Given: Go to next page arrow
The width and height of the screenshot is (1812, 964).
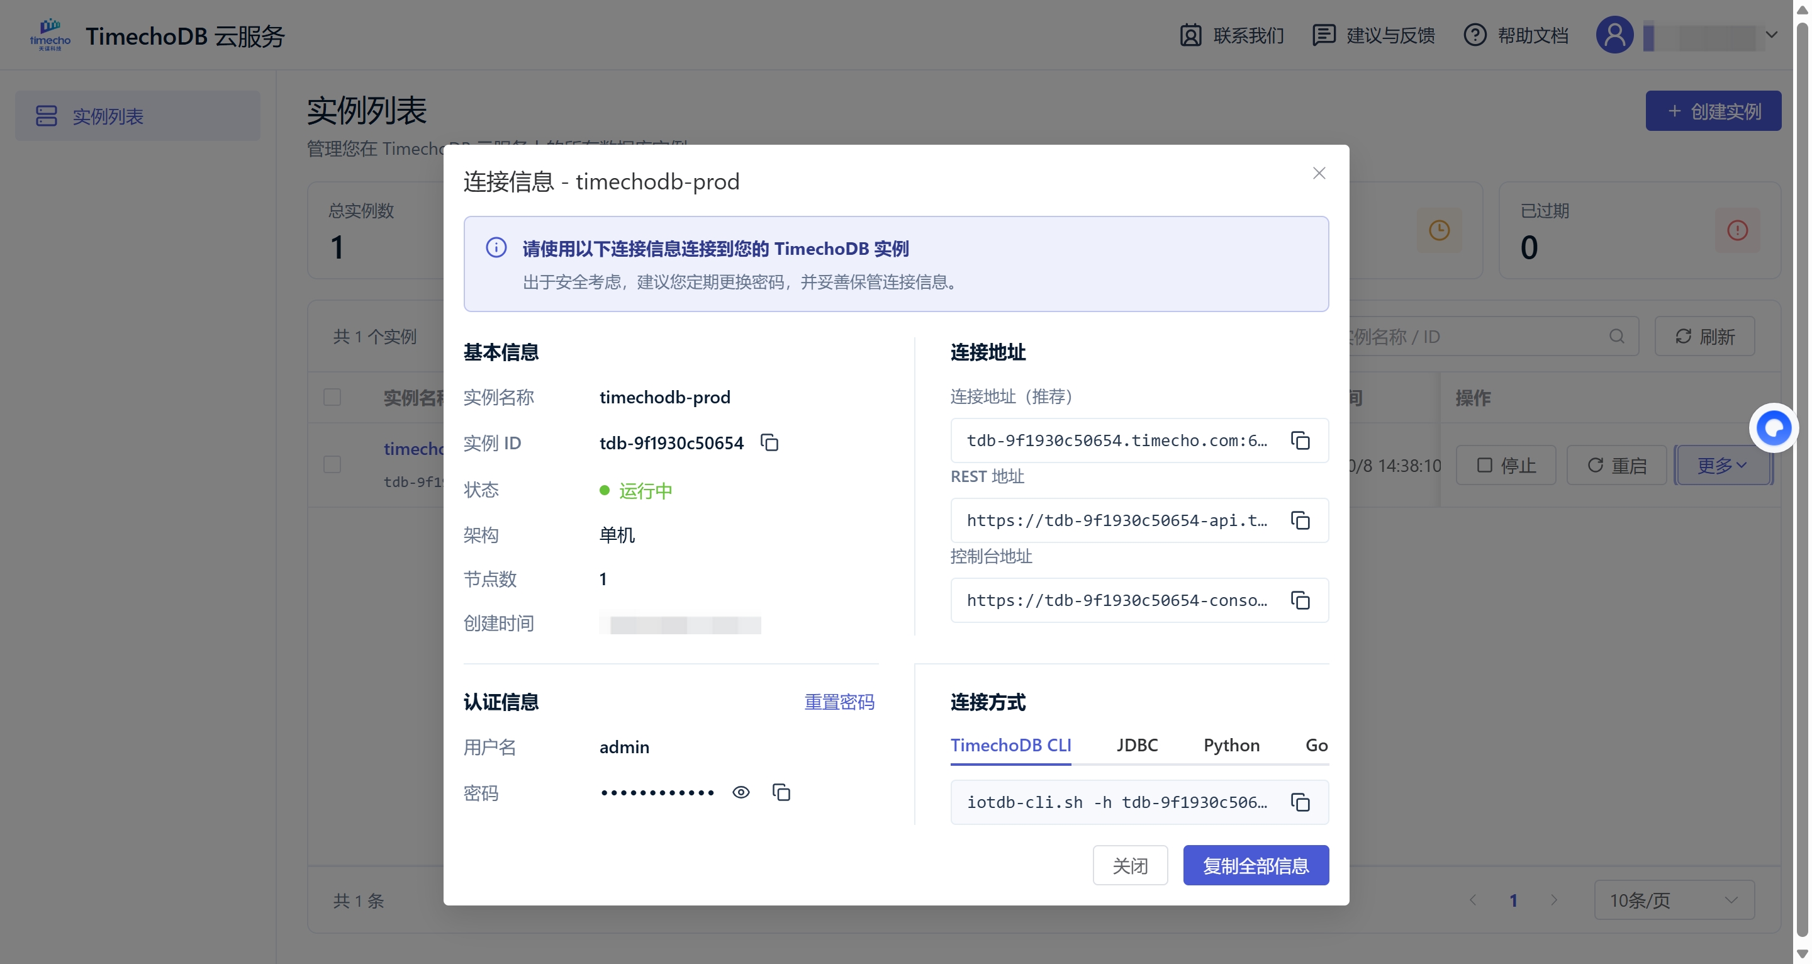Looking at the screenshot, I should 1554,900.
